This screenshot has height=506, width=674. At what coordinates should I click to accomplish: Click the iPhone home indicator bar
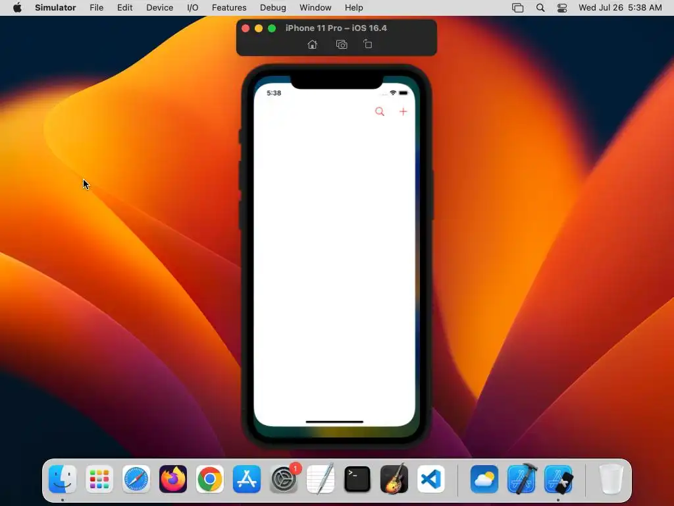334,422
